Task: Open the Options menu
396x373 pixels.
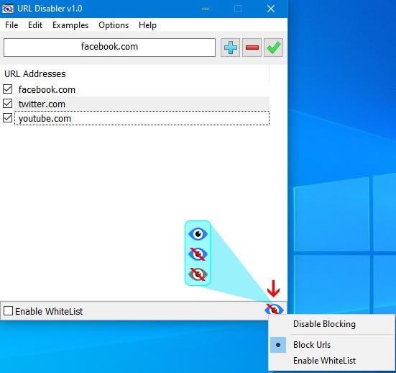Action: click(114, 25)
